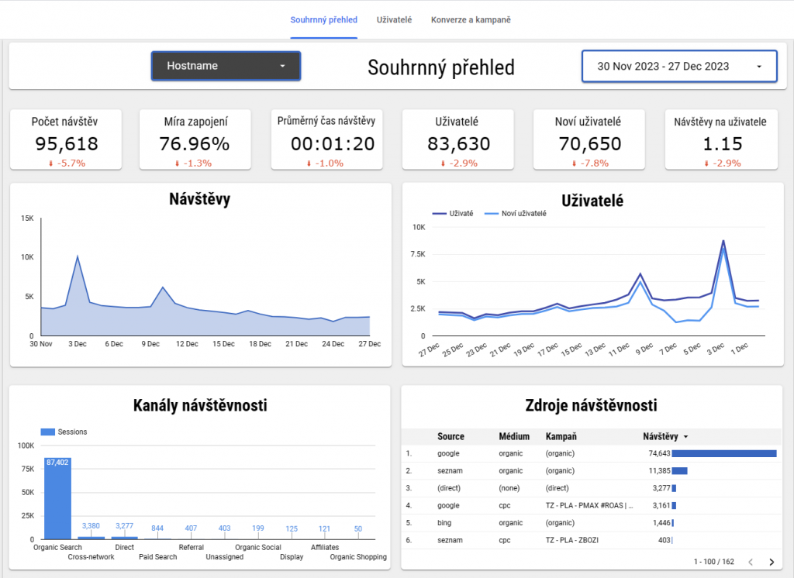Open the date range picker dropdown

click(679, 67)
